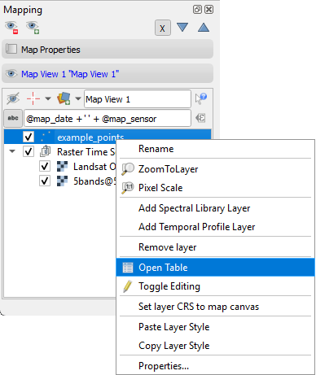Select the Landsat layer name
Screen dimensions: 316x375
pos(94,167)
